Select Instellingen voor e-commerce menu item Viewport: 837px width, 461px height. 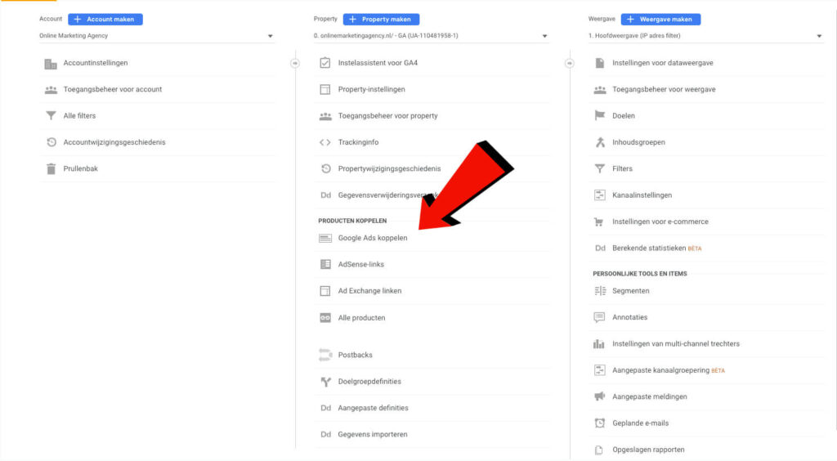660,222
